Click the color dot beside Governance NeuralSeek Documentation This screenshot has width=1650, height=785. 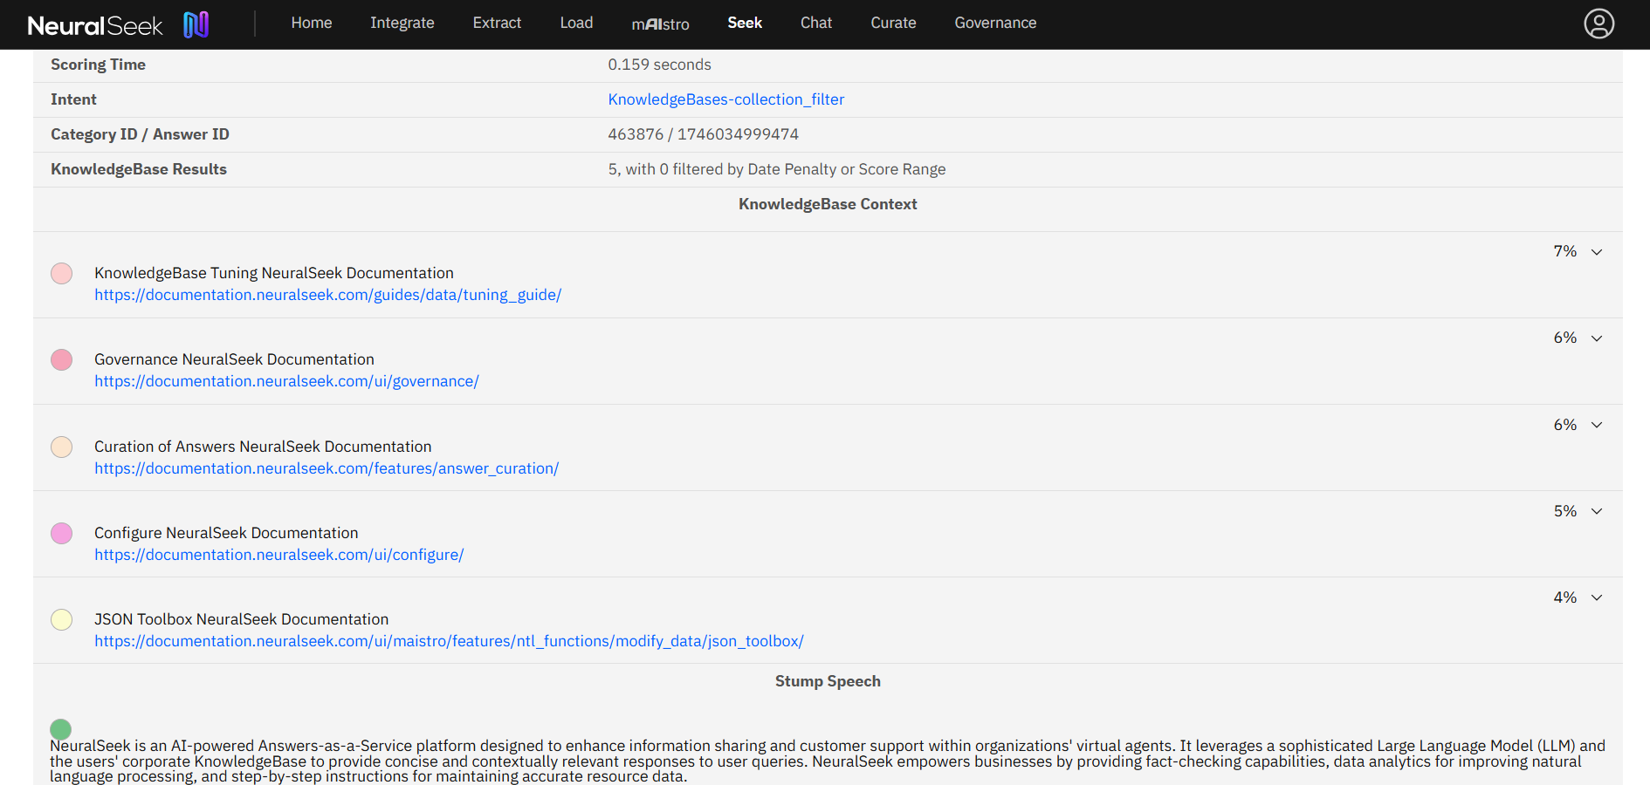pos(61,360)
